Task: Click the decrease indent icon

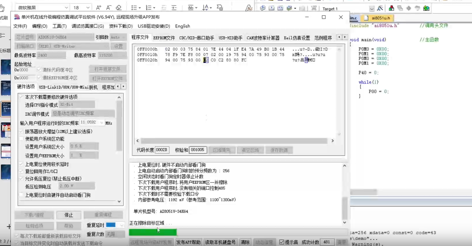Action: pos(164,8)
